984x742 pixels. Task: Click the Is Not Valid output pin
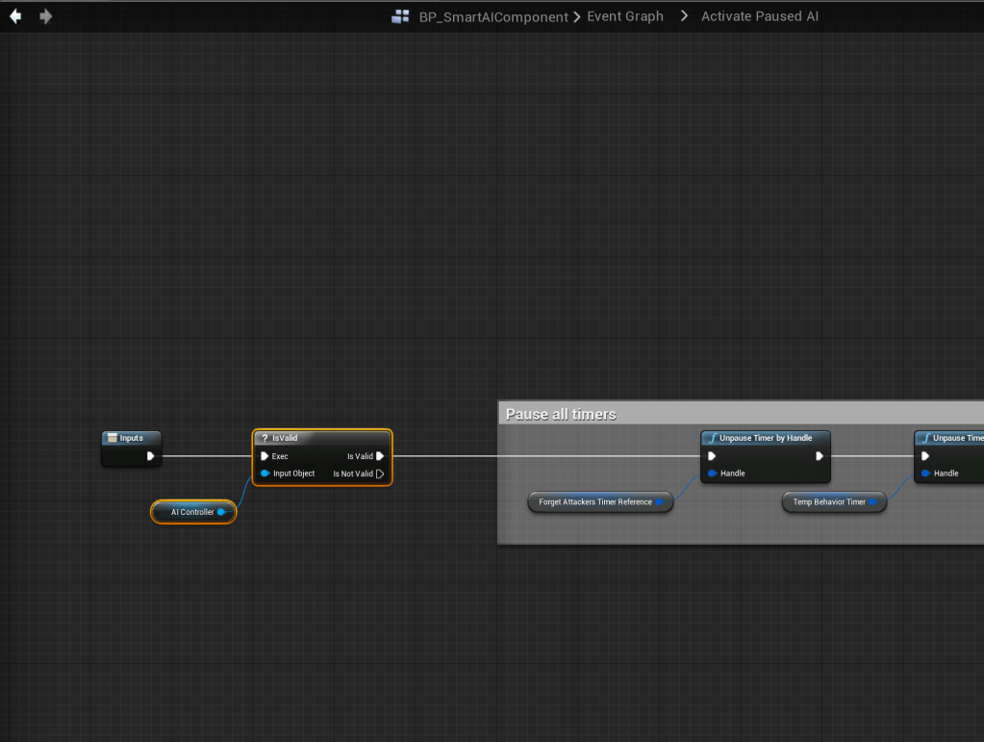pyautogui.click(x=380, y=473)
